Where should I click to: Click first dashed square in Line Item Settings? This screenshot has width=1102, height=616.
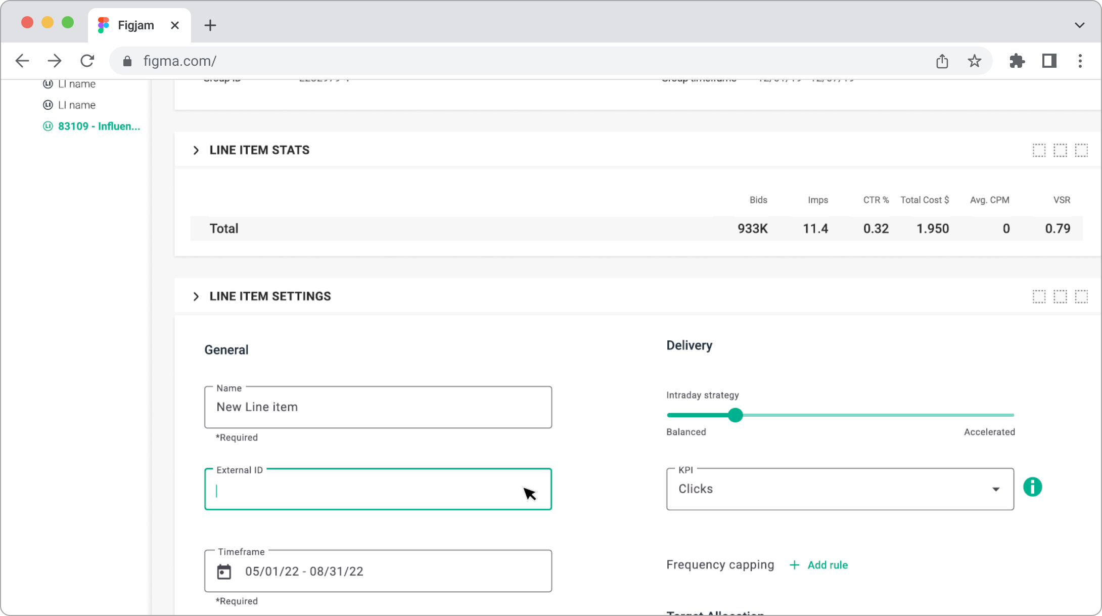click(1039, 296)
